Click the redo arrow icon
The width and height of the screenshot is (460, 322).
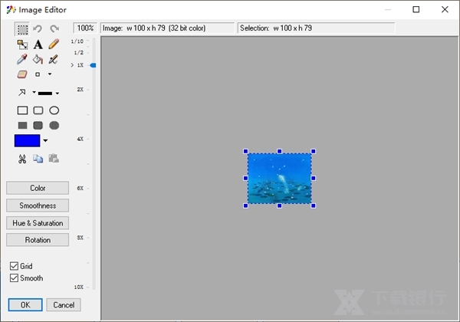point(54,28)
